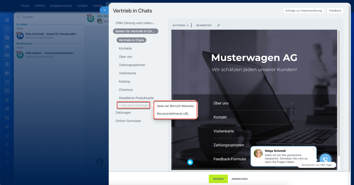Viewport: 354px width, 185px height.
Task: Open the employees group icon in sidebar
Action: (x=7, y=46)
